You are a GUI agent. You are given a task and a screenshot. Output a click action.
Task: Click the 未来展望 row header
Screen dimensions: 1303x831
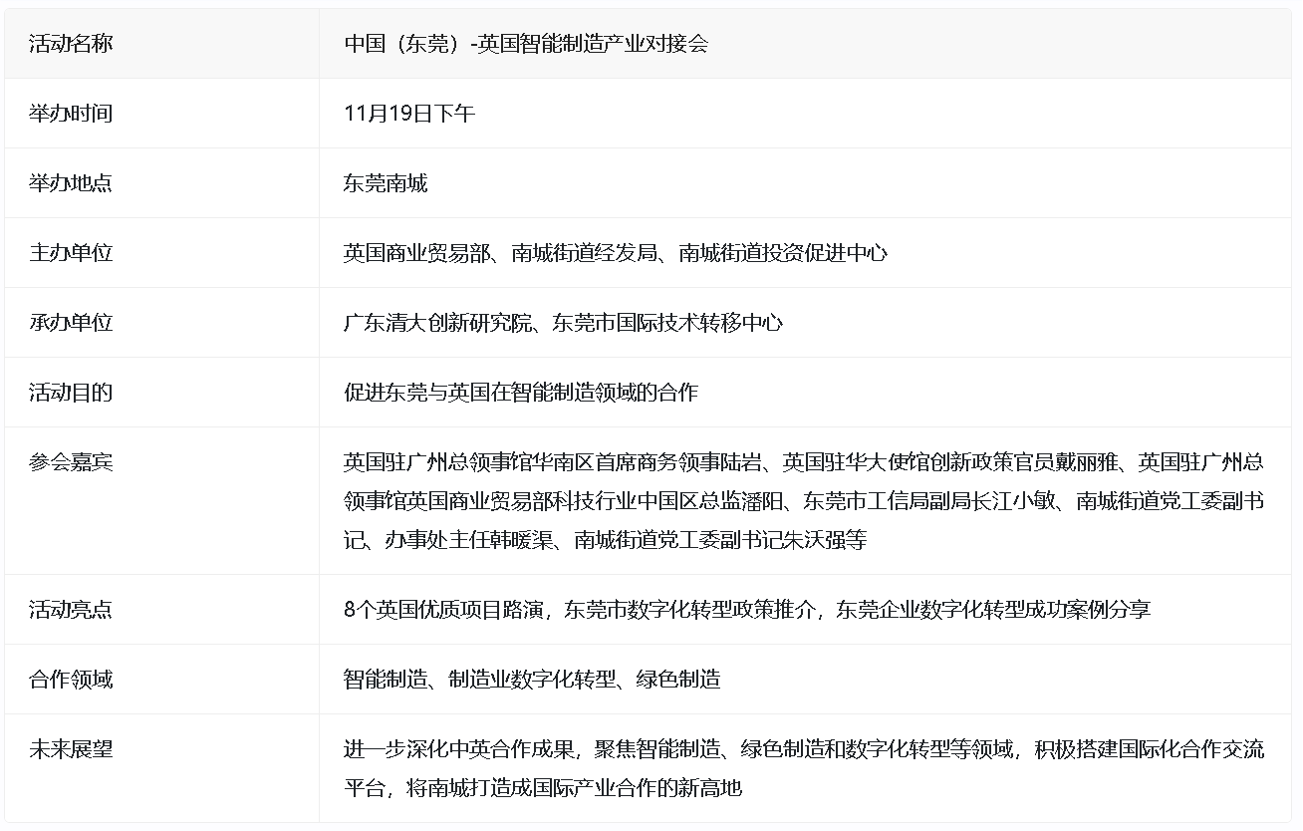coord(71,749)
